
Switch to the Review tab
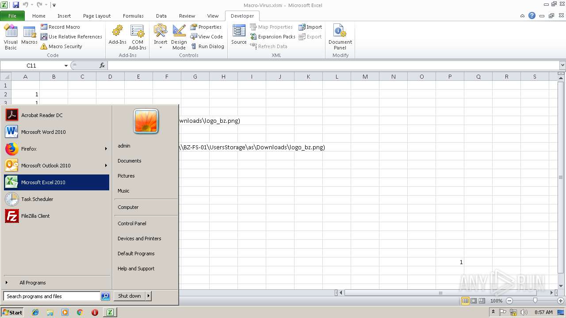[187, 16]
